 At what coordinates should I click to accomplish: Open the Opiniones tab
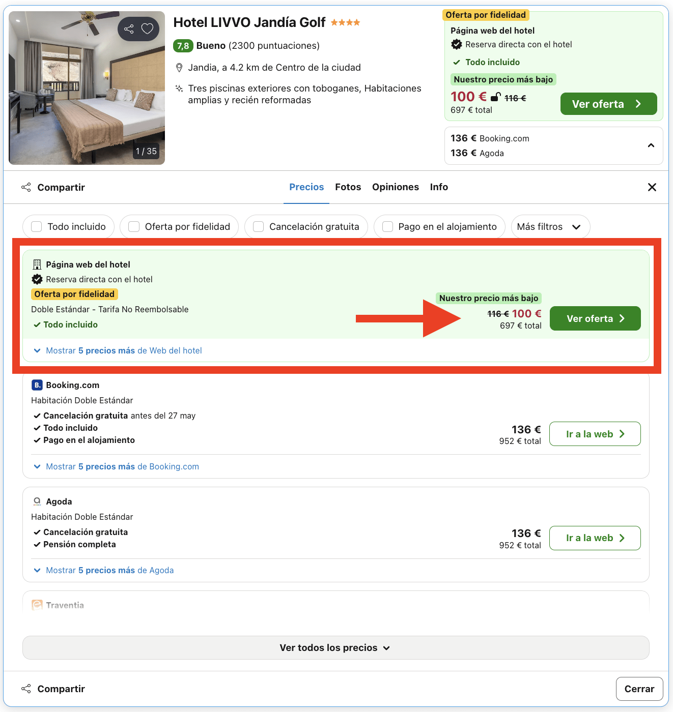(x=395, y=187)
